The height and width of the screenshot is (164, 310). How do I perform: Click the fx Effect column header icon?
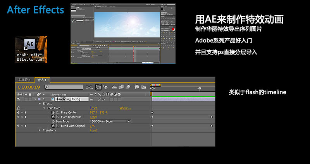coord(104,94)
